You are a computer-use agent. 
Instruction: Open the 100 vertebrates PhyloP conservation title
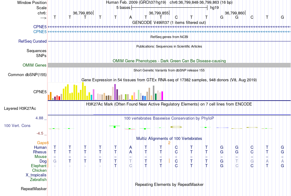169,118
